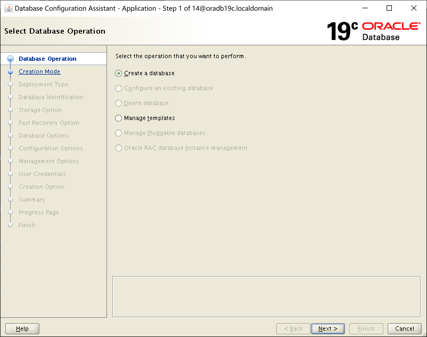Click the 'Select the operation that you want to perform' text
Viewport: 427px width, 337px height.
tap(180, 56)
